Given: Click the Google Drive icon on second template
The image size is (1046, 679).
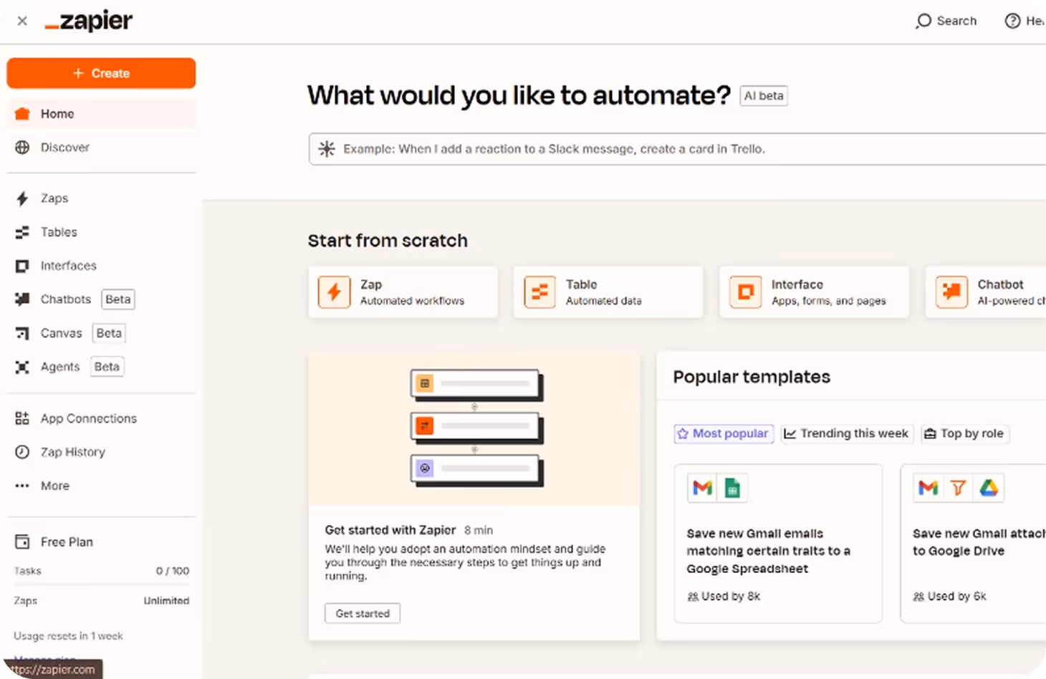Looking at the screenshot, I should point(989,488).
